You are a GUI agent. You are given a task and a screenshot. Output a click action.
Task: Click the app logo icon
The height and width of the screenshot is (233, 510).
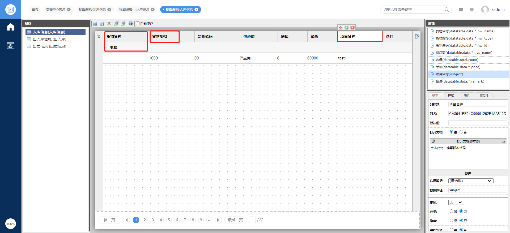tap(11, 10)
